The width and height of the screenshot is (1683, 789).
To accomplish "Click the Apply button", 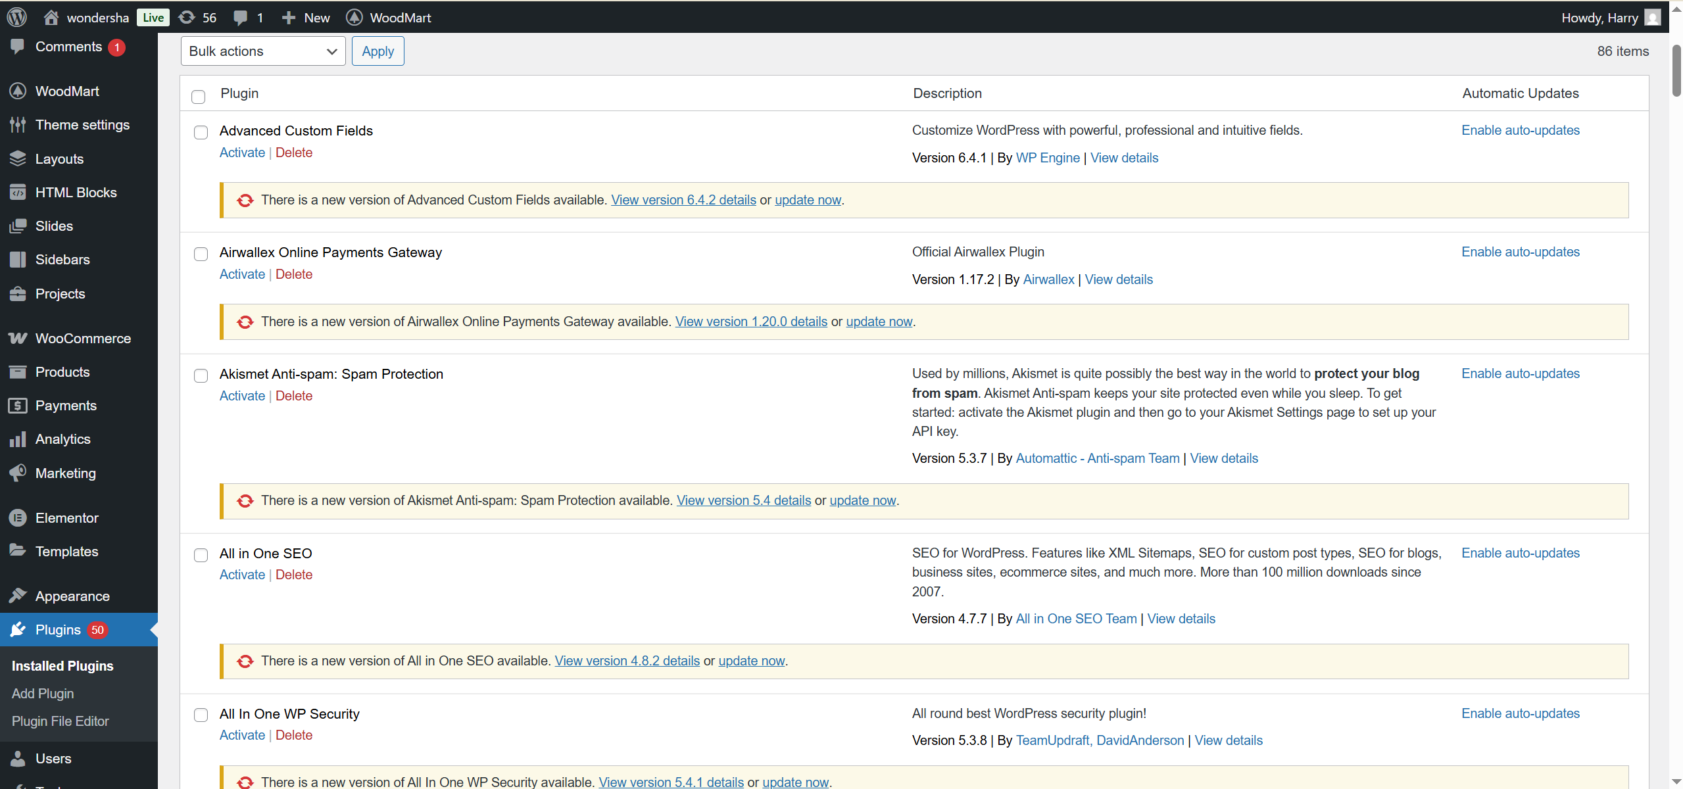I will point(378,51).
